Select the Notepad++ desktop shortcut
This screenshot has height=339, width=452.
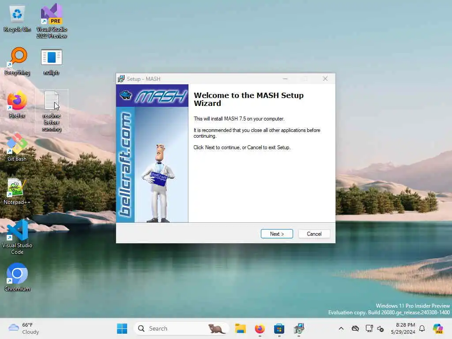tap(17, 192)
